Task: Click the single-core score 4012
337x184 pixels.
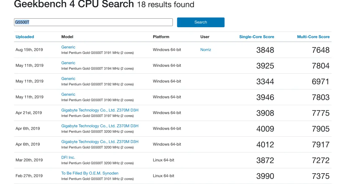Action: click(x=265, y=144)
